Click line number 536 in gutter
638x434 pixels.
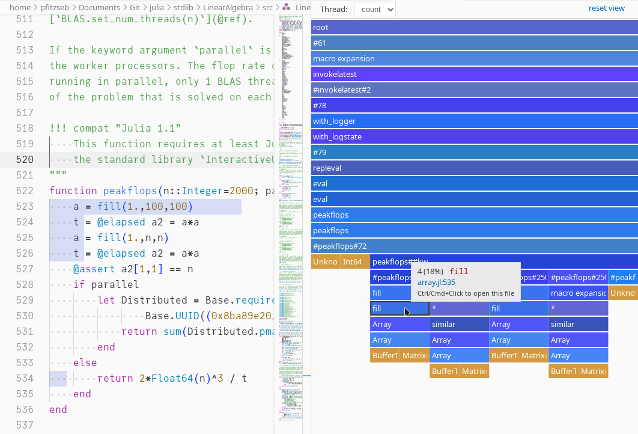coord(25,409)
